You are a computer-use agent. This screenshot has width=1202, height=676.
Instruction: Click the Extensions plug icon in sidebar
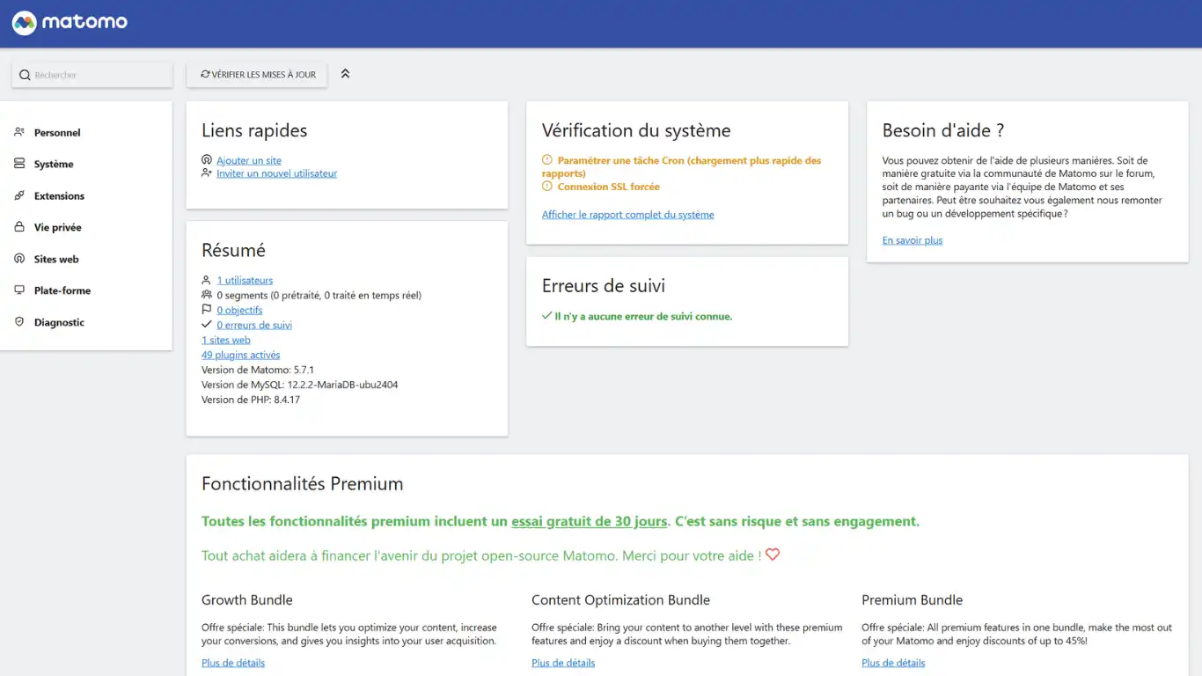pyautogui.click(x=19, y=195)
